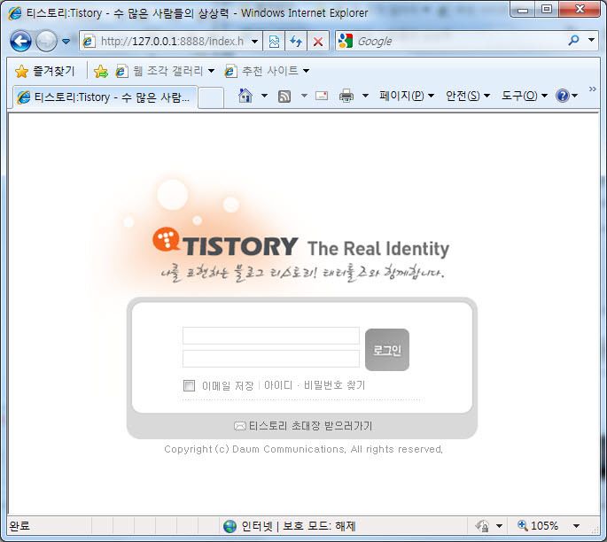Click the search magnifier icon
The image size is (607, 542).
[x=573, y=40]
